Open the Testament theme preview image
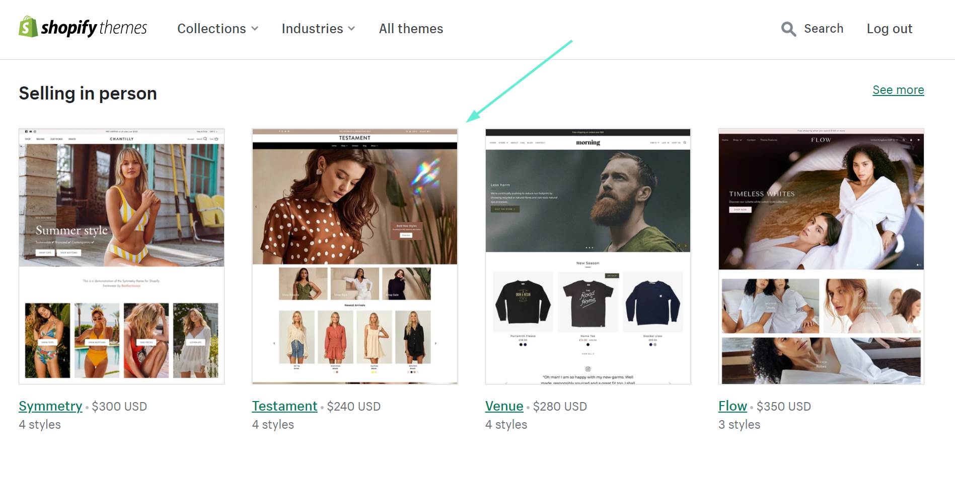The image size is (955, 488). tap(354, 256)
